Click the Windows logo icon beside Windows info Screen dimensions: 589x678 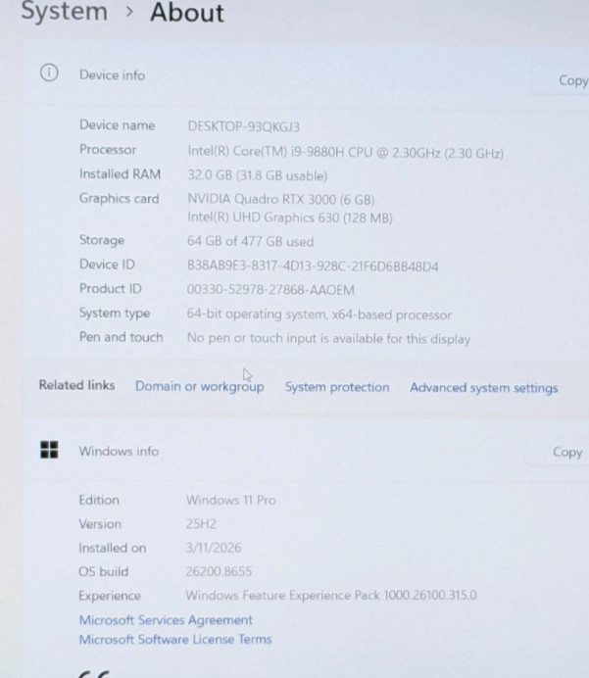pos(49,450)
